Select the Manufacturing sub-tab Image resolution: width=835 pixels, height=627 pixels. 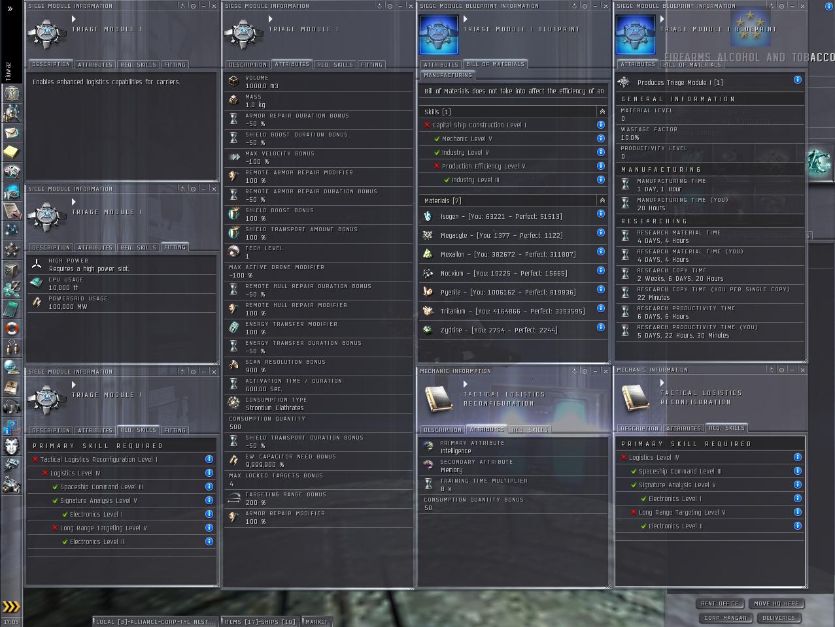click(x=448, y=75)
